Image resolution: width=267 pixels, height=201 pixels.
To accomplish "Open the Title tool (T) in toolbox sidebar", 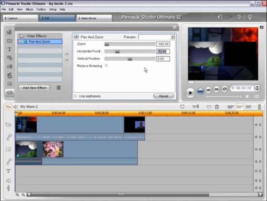I will [9, 49].
